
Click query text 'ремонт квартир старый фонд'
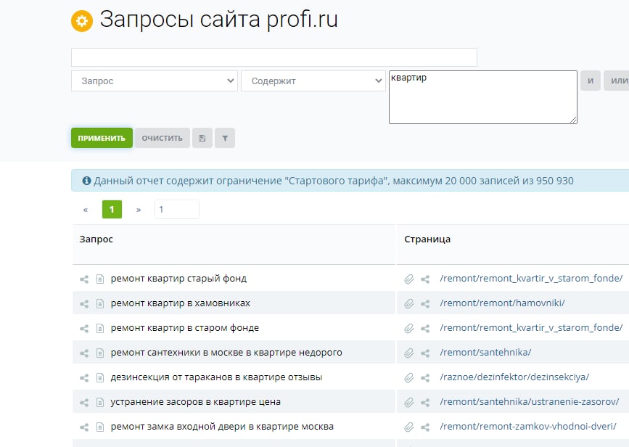pyautogui.click(x=178, y=279)
